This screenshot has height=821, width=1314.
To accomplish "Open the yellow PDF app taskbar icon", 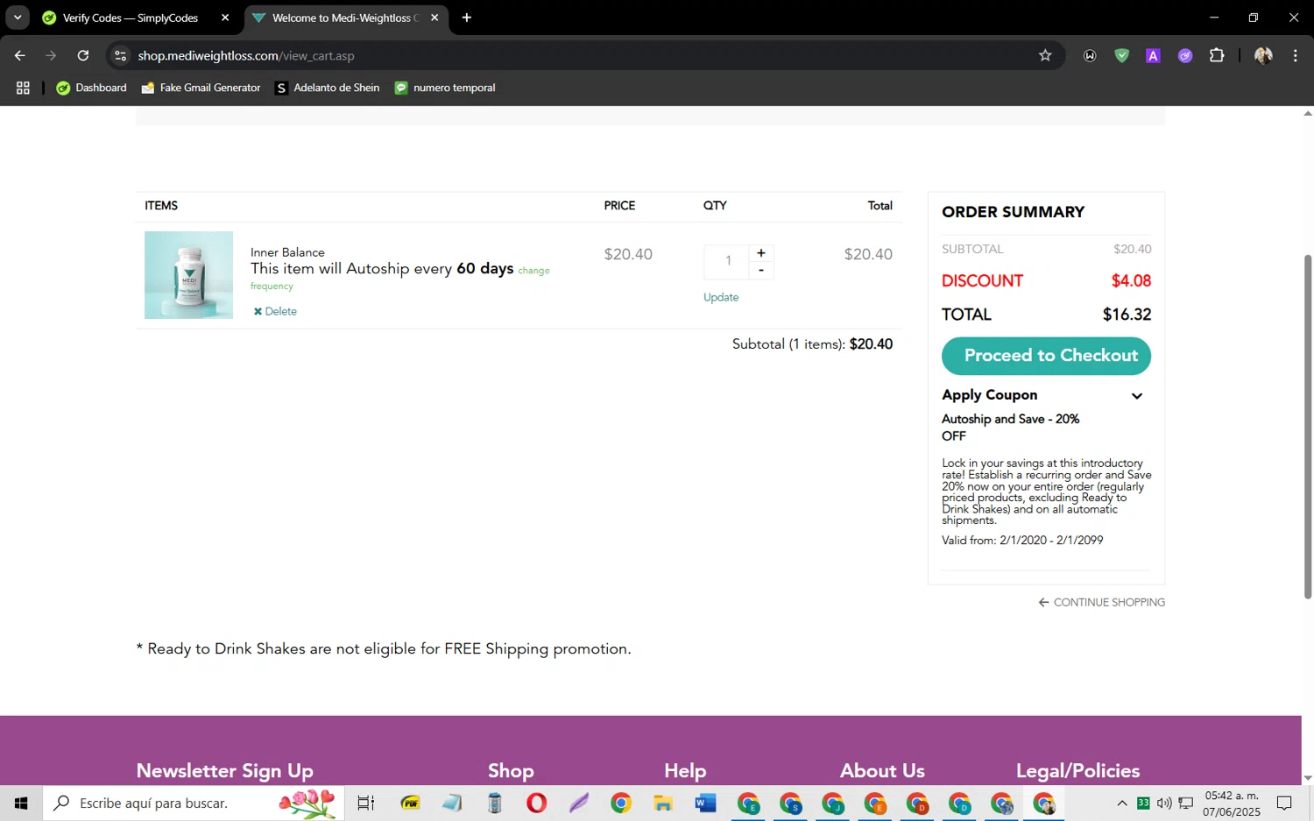I will click(x=410, y=803).
